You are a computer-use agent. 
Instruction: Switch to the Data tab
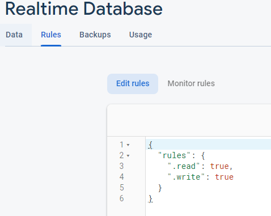(14, 35)
